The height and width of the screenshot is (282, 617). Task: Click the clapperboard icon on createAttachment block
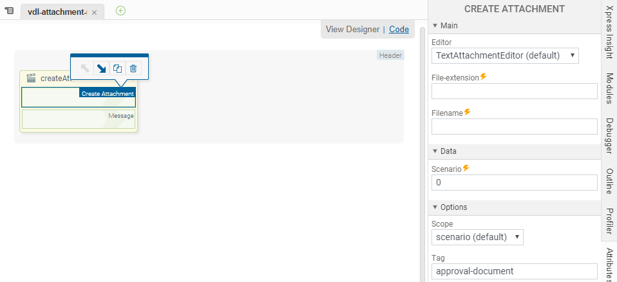[x=31, y=78]
